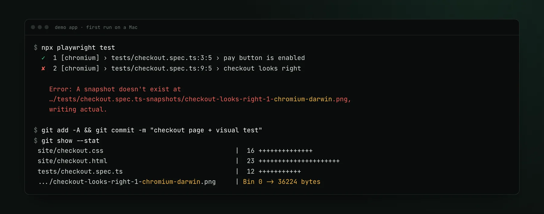Click the snapshot path ending in chromium-darwin.png in error
The width and height of the screenshot is (544, 214).
(x=200, y=99)
